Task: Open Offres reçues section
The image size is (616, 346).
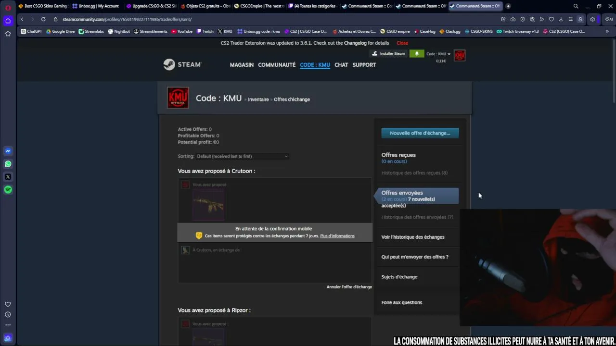Action: tap(398, 155)
